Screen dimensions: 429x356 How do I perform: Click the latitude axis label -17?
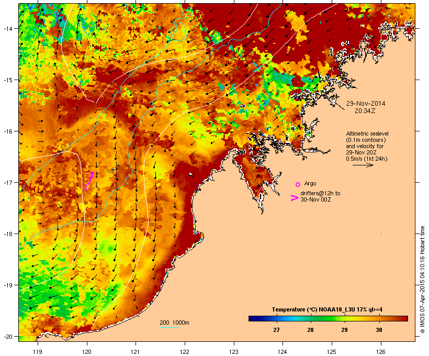pyautogui.click(x=8, y=182)
